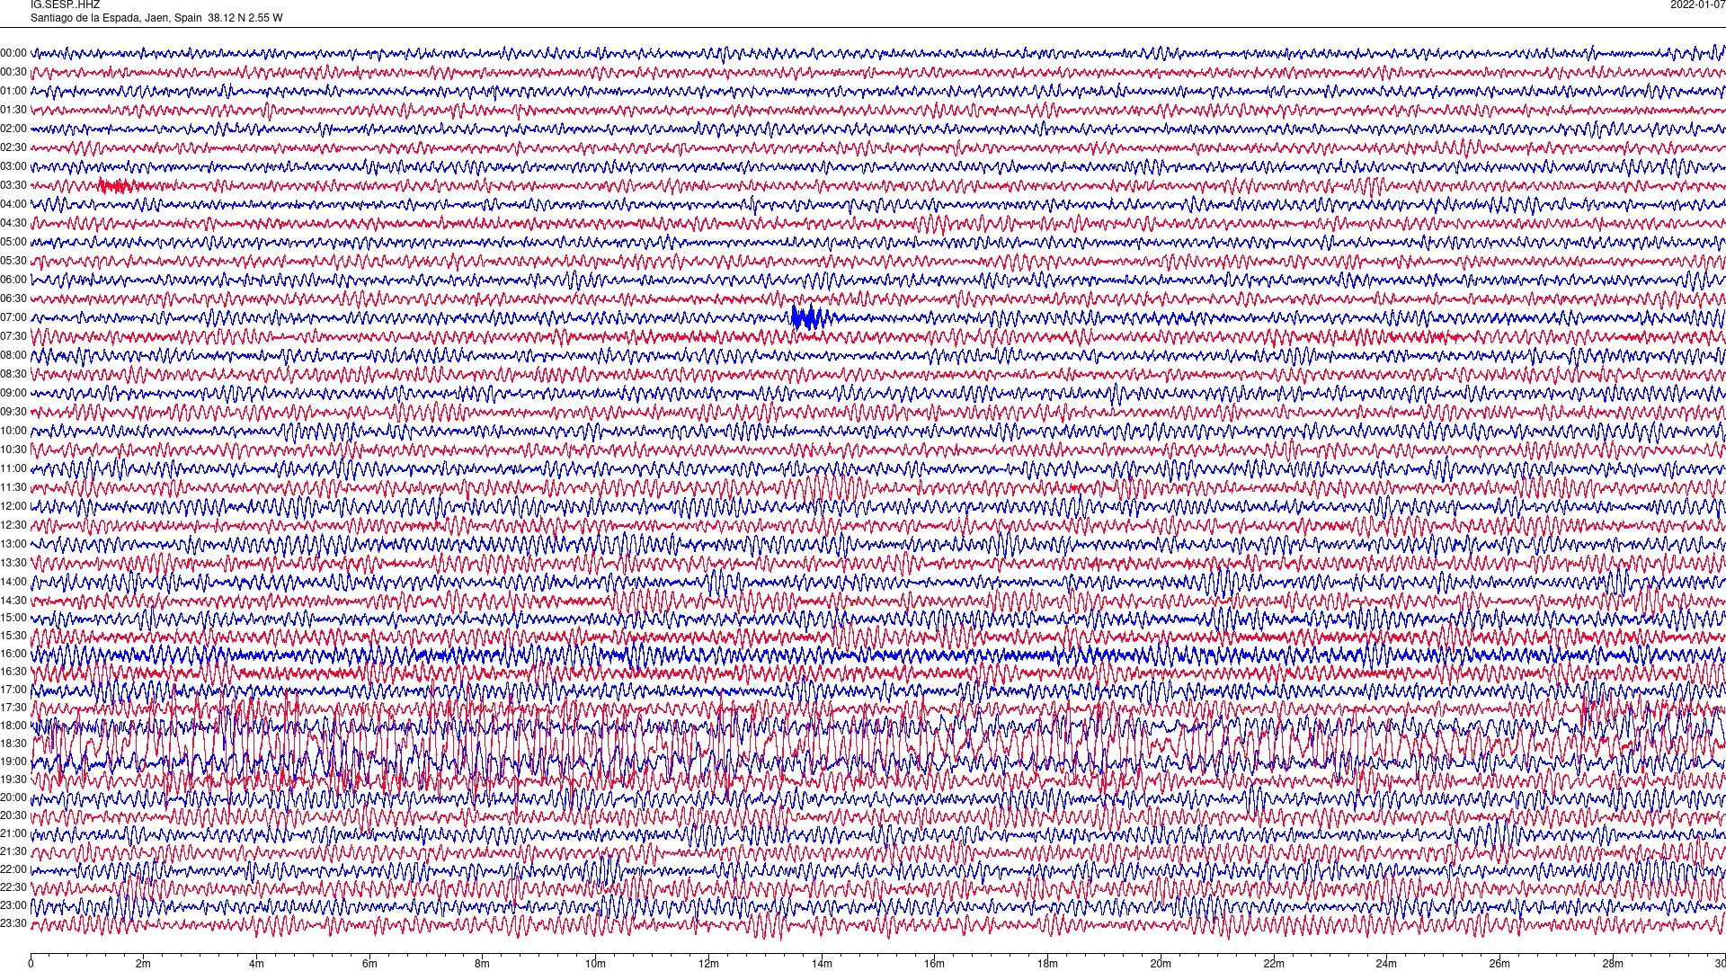Select the 18:30 trace time label

(x=13, y=744)
